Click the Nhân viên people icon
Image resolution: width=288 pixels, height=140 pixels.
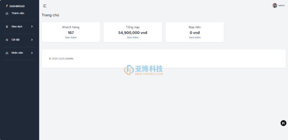[7, 53]
